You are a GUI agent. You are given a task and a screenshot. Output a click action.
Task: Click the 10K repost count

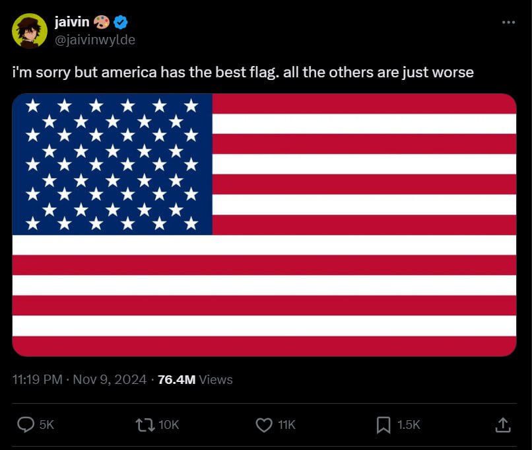[x=169, y=425]
